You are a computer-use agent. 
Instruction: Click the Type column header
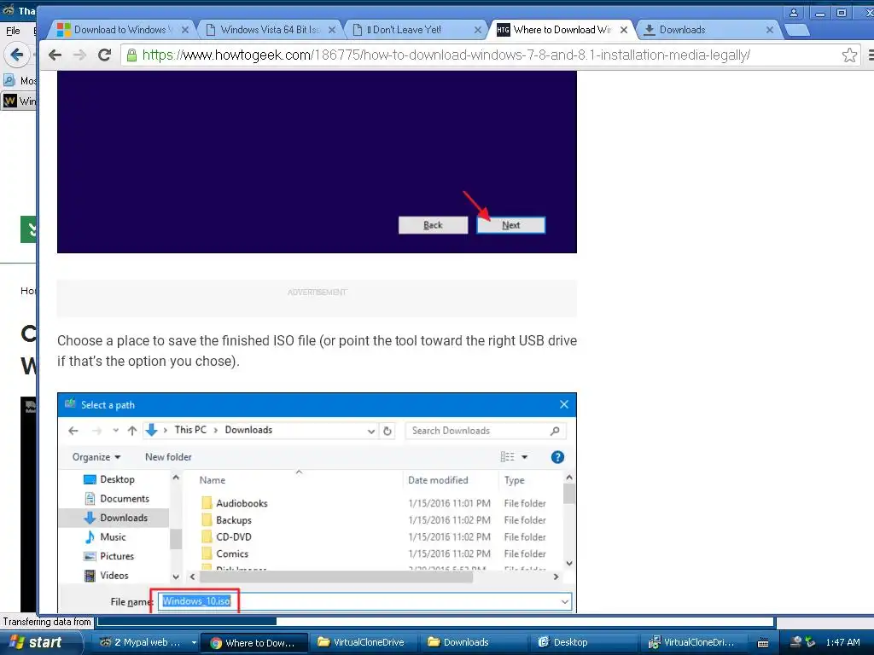(x=515, y=480)
